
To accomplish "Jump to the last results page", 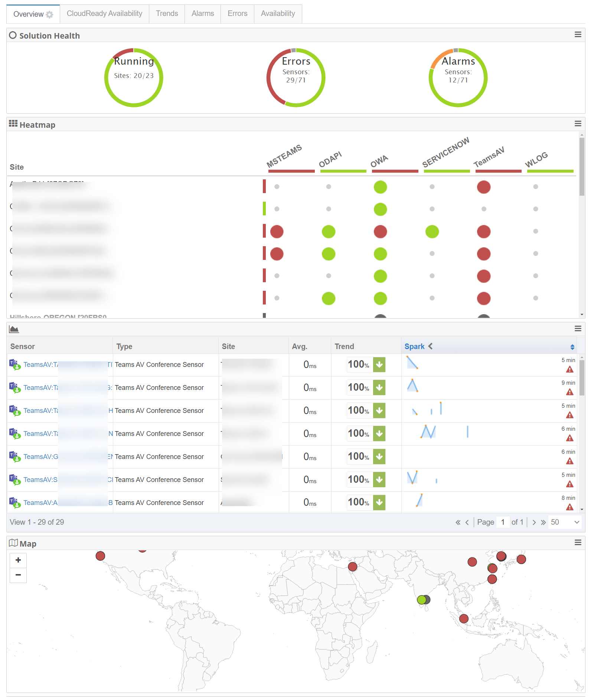I will 543,522.
